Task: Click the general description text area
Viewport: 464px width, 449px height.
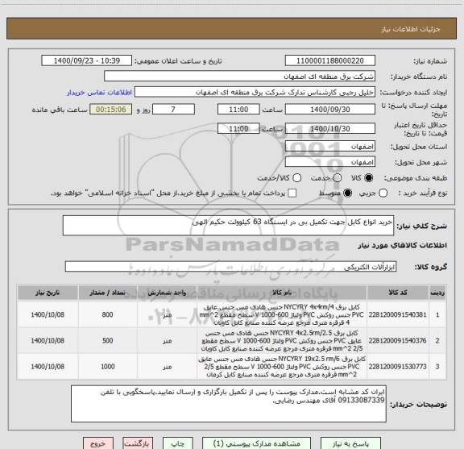Action: 229,226
